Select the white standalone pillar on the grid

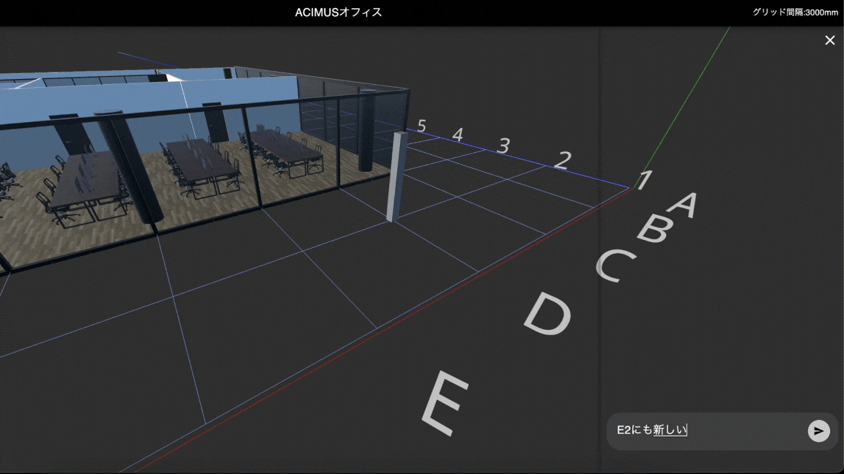(395, 177)
